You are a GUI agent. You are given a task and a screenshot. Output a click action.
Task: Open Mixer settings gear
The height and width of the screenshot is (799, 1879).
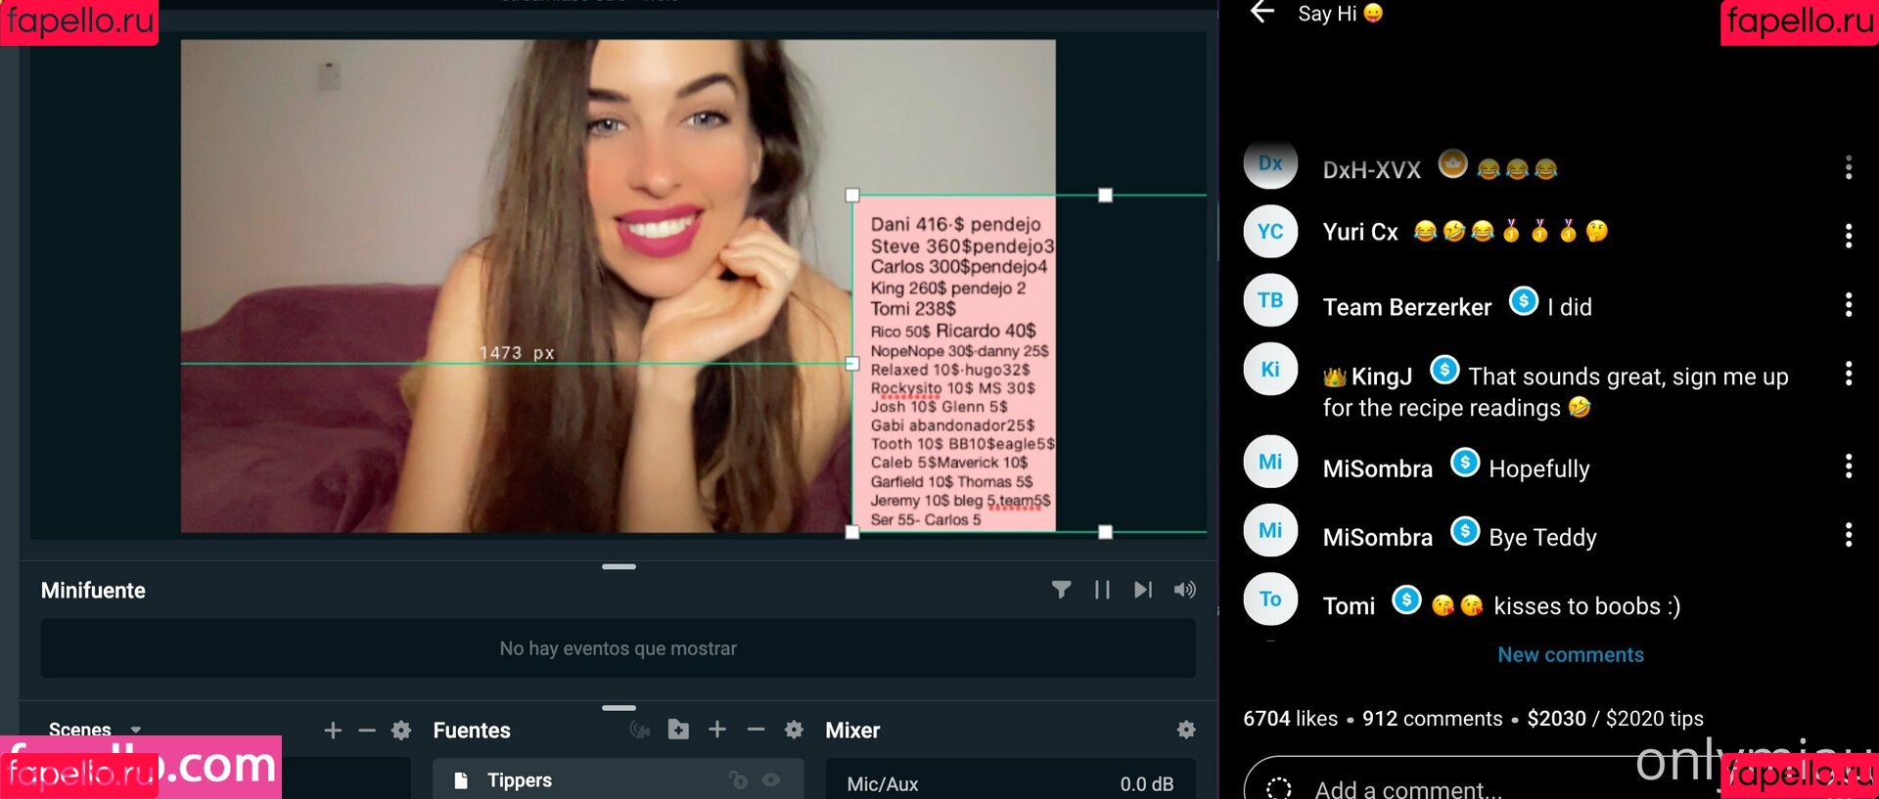1186,730
